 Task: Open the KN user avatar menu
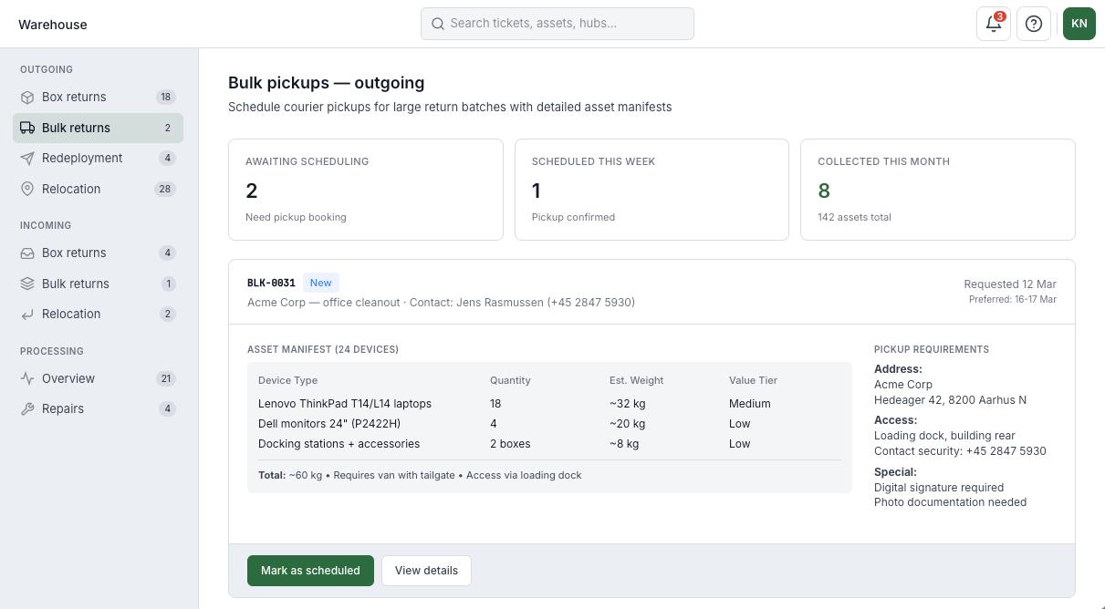click(1079, 24)
